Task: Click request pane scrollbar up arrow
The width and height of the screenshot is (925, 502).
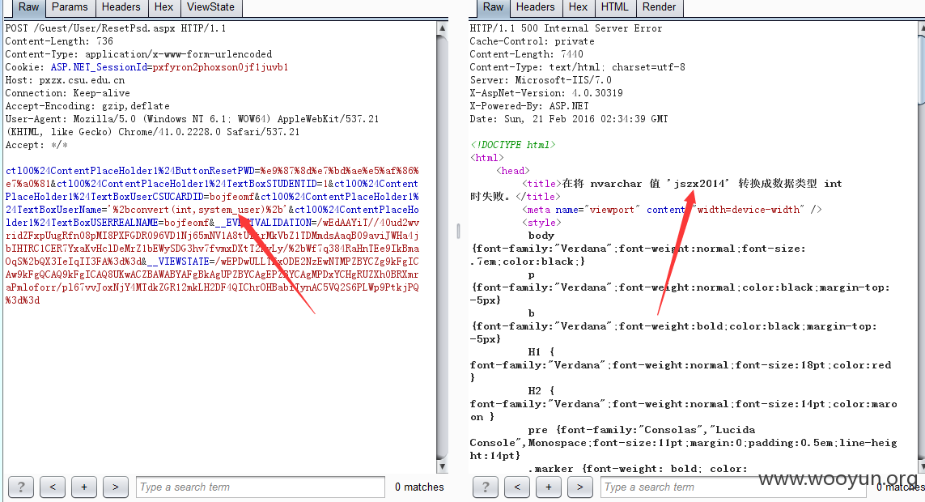Action: click(x=443, y=28)
